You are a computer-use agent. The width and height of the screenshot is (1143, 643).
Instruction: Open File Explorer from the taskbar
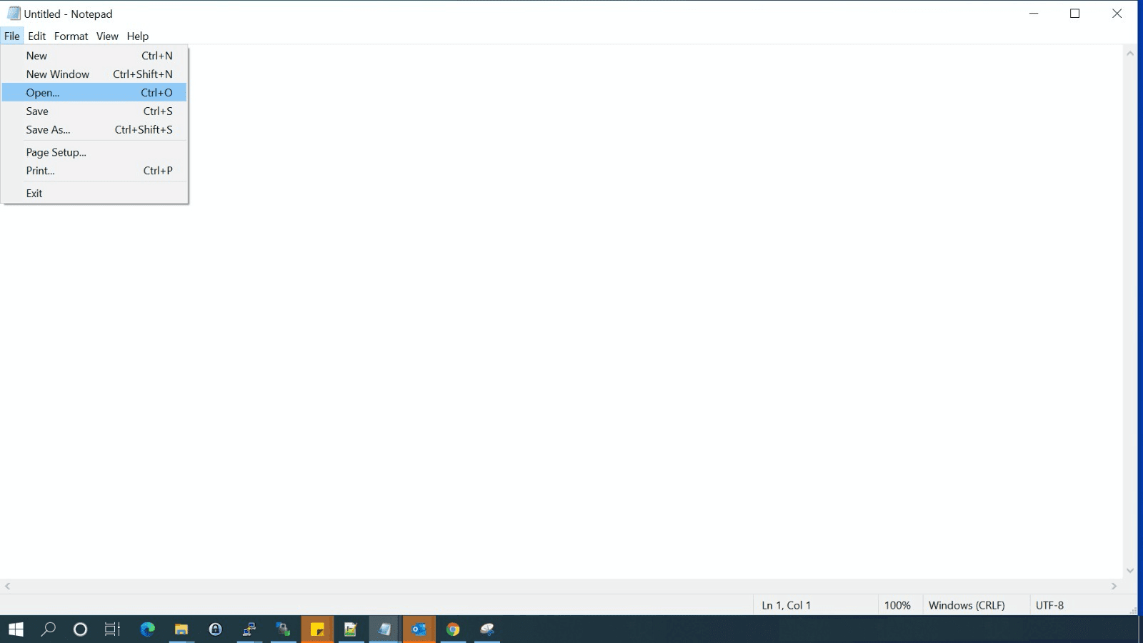(181, 629)
